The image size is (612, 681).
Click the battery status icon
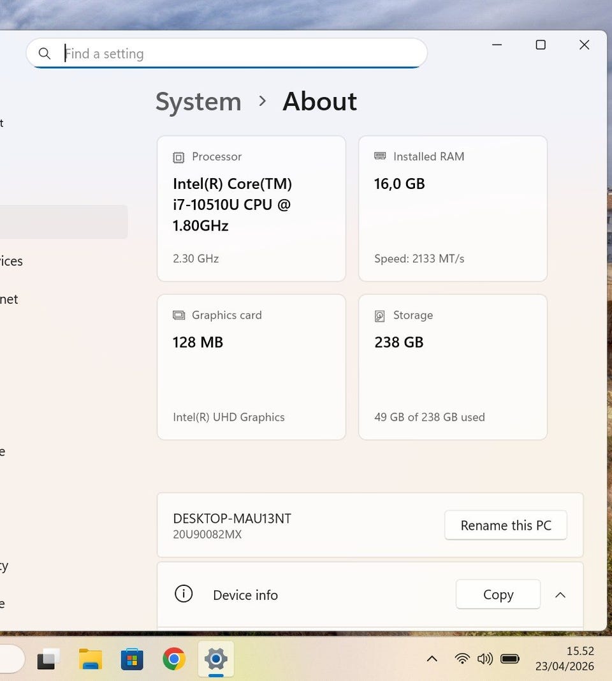pyautogui.click(x=510, y=659)
